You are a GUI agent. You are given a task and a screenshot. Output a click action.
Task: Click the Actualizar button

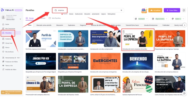(155, 10)
